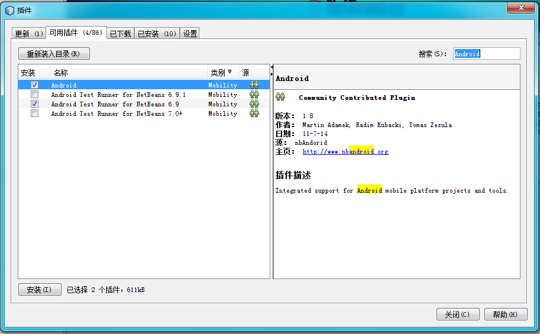
Task: Select Android Test Runner for NetBeans 6.9.1 row
Action: pyautogui.click(x=144, y=95)
